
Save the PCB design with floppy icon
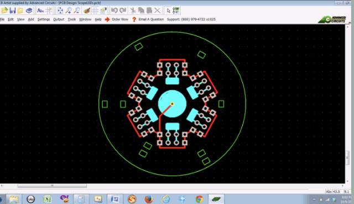click(x=13, y=11)
